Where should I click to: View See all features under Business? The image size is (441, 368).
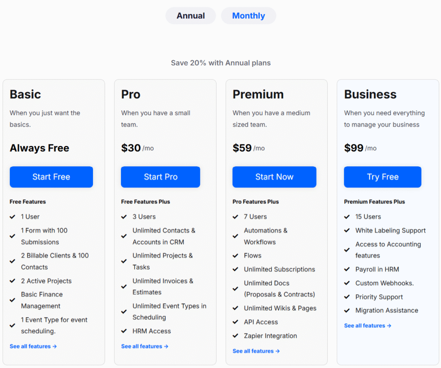[x=368, y=326]
